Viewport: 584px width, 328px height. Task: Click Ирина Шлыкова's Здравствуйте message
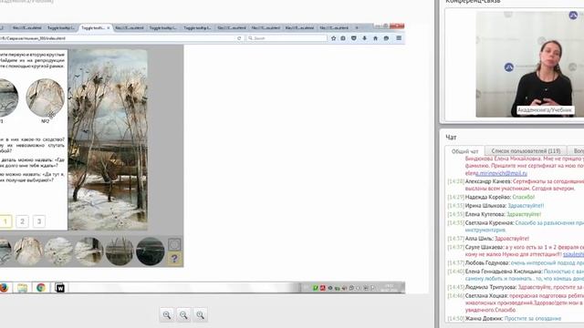tap(495, 206)
